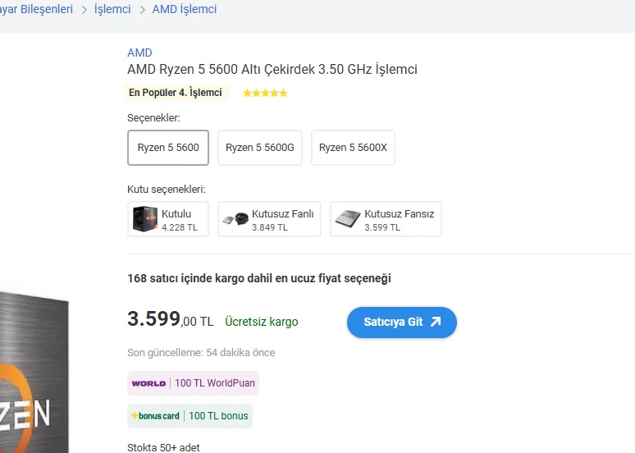Open the İşlemci breadcrumb category
Screen dimensions: 635x453
click(x=112, y=9)
